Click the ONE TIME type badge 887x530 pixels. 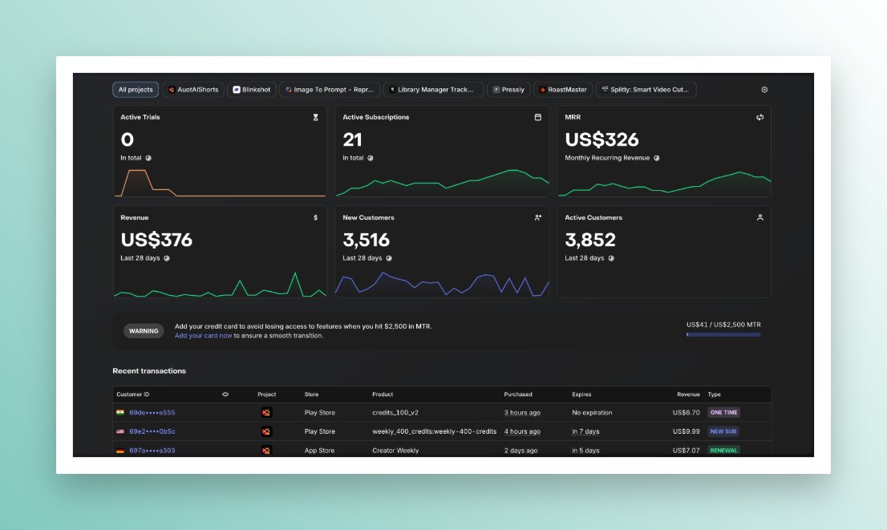click(723, 412)
